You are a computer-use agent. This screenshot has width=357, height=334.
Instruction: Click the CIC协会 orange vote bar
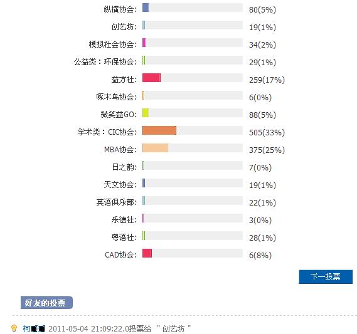[159, 130]
